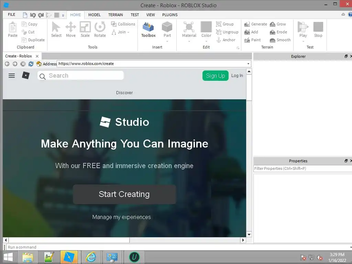
Task: Click the Start Creating button
Action: [x=124, y=194]
